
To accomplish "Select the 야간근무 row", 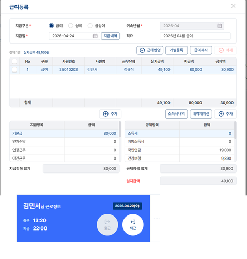I will (64, 158).
